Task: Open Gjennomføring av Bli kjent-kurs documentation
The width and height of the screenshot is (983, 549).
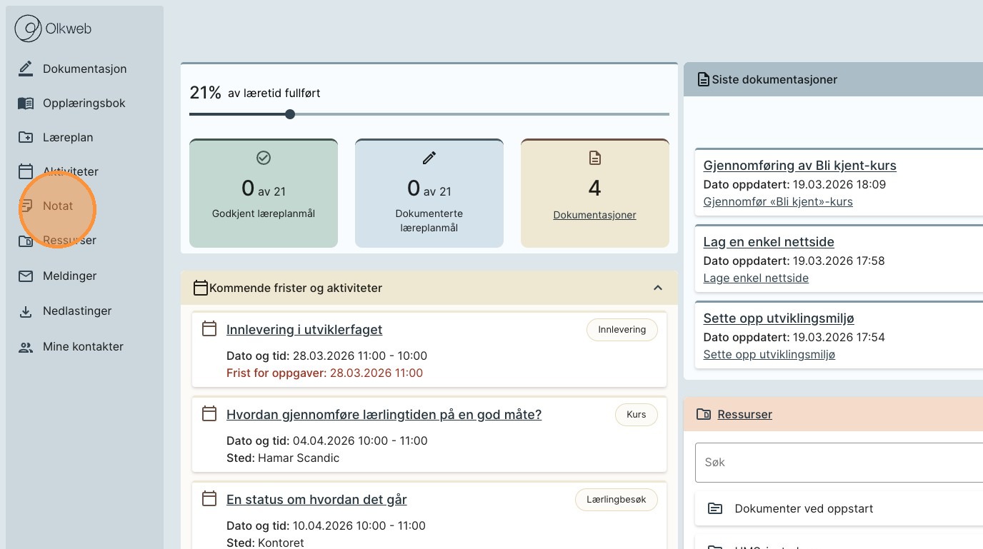Action: pyautogui.click(x=799, y=165)
